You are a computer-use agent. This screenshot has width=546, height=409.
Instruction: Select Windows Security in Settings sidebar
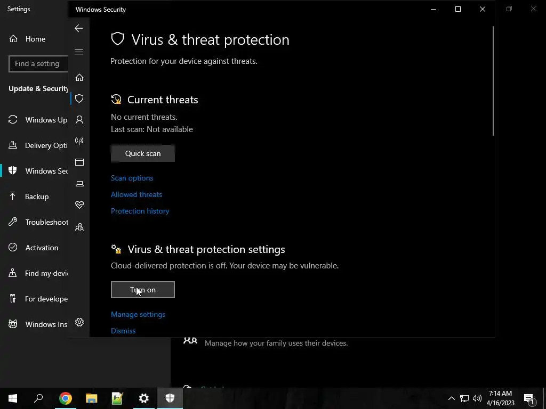tap(38, 171)
